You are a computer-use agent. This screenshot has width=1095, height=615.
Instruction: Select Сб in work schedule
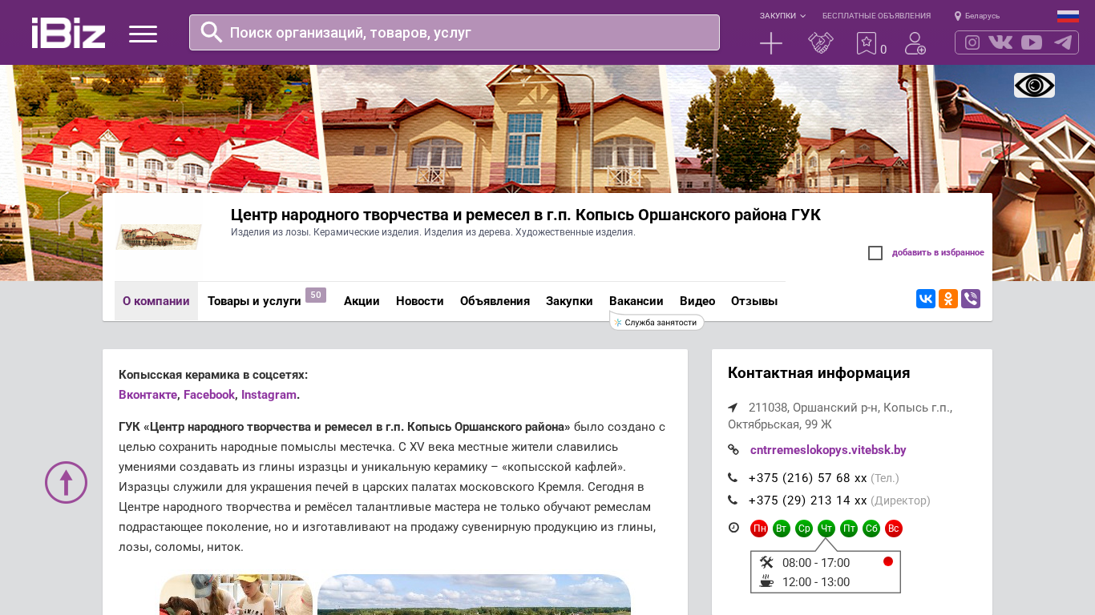tap(871, 529)
